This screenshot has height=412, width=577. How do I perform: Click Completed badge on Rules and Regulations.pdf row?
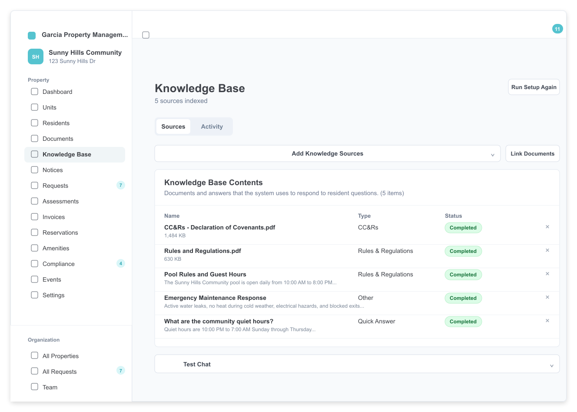[463, 251]
